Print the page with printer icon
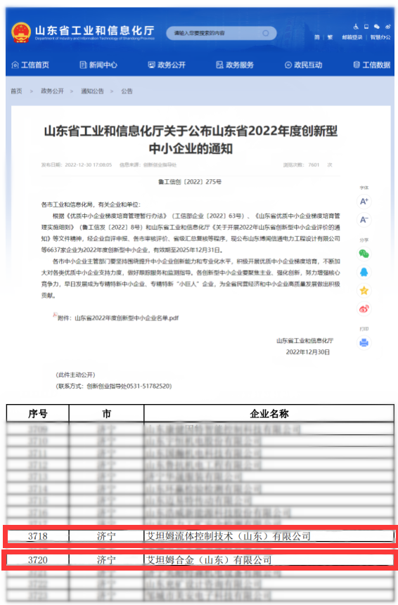This screenshot has height=605, width=398. click(364, 343)
